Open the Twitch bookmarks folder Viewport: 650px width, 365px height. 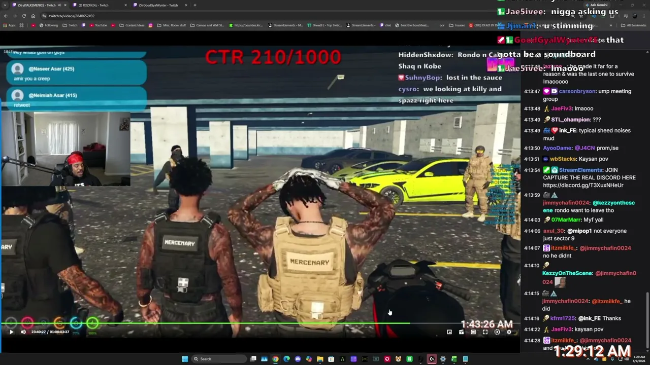click(70, 25)
